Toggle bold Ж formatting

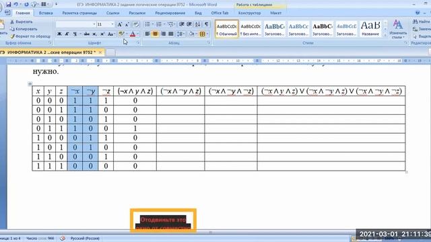point(59,34)
